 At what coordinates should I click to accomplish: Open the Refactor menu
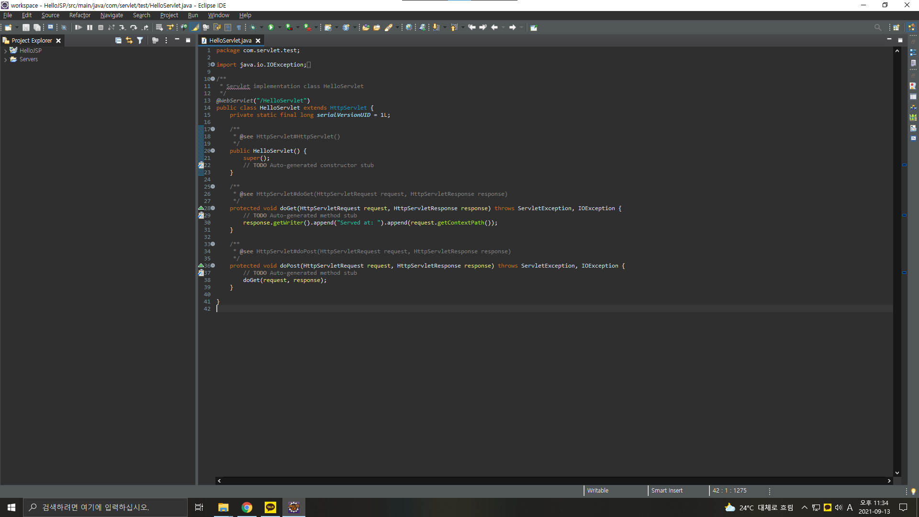[x=79, y=15]
